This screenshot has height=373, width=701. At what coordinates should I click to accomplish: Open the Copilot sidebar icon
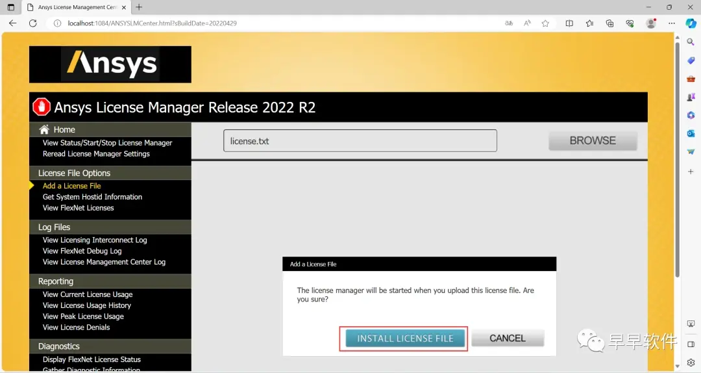691,23
